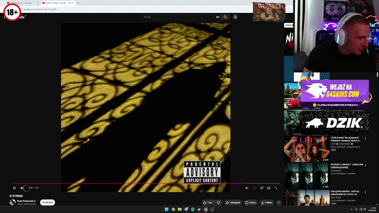Open the Windows Start menu
This screenshot has height=213, width=379.
[x=166, y=209]
